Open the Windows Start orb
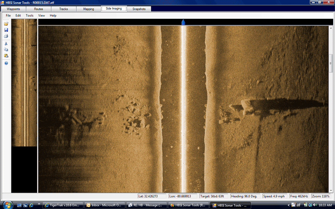The height and width of the screenshot is (209, 335). [7, 205]
